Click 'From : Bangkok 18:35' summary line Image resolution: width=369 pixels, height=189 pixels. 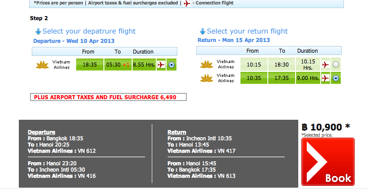pyautogui.click(x=56, y=138)
